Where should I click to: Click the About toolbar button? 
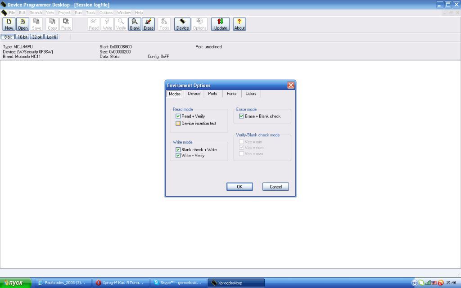[x=240, y=24]
